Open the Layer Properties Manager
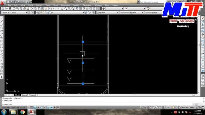205x115 pixels. tap(38, 12)
